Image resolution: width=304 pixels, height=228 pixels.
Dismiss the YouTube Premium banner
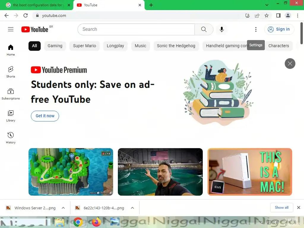(290, 64)
